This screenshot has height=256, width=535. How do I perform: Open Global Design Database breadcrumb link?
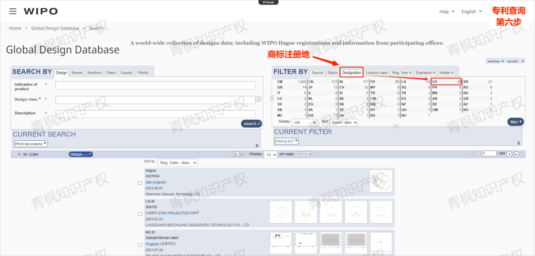point(55,28)
